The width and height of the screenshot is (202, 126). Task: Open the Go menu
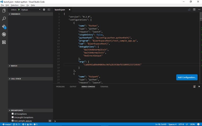(28, 5)
